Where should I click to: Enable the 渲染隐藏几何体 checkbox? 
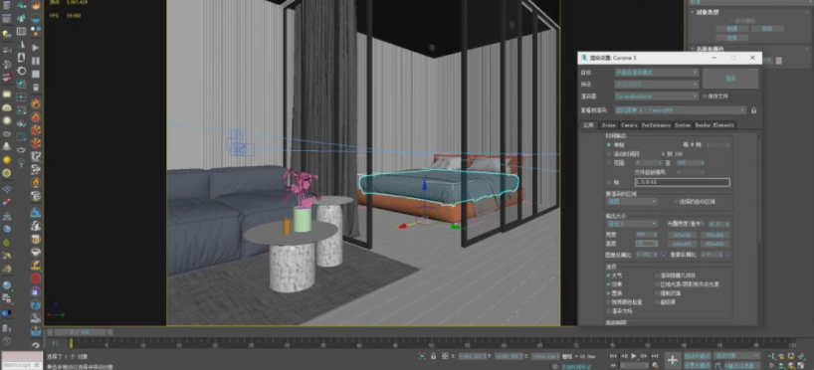coord(657,276)
